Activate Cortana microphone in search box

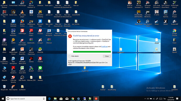44,99
